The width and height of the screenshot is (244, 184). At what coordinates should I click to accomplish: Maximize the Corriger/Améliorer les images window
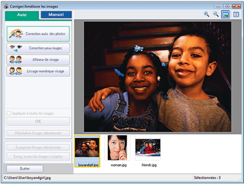[x=227, y=6]
